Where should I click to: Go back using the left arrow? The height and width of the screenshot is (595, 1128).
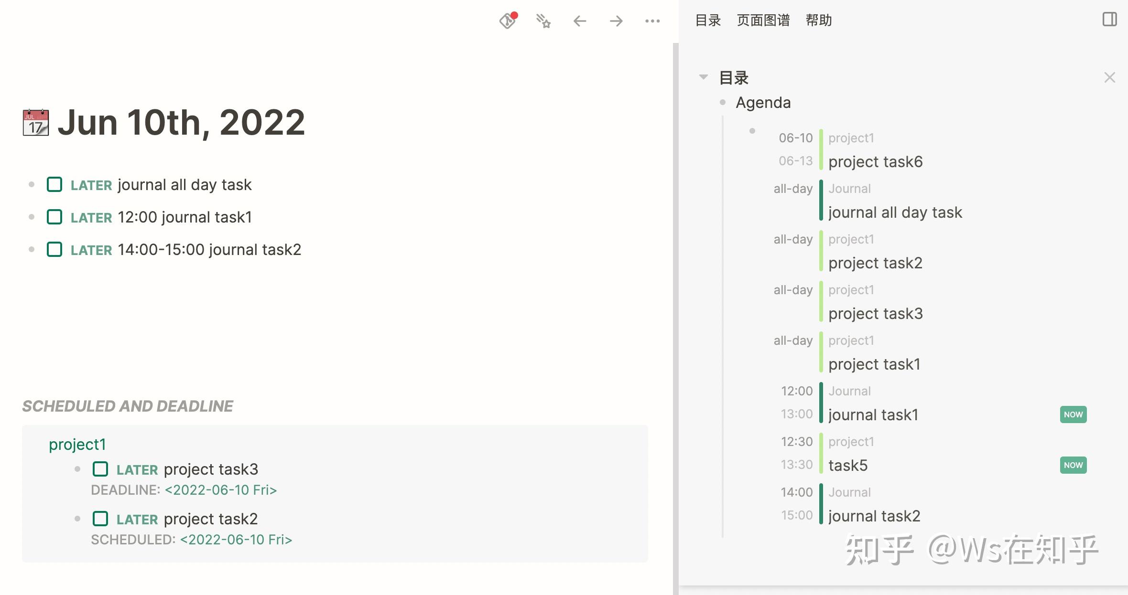point(579,21)
